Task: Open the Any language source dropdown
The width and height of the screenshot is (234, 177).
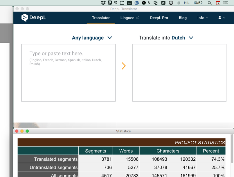Action: [92, 38]
